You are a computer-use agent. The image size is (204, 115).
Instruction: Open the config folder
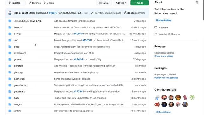coord(17,34)
